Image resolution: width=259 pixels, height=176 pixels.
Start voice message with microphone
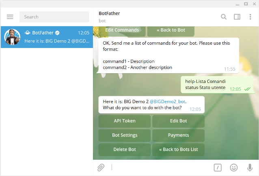[250, 167]
